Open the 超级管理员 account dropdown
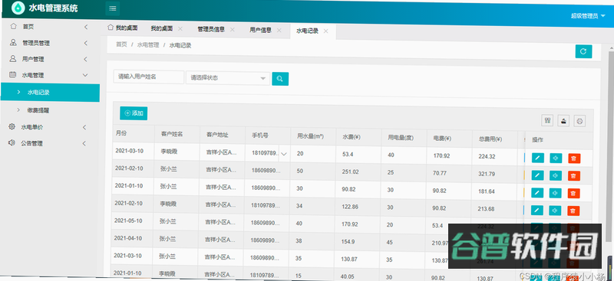This screenshot has width=614, height=281. (x=588, y=16)
